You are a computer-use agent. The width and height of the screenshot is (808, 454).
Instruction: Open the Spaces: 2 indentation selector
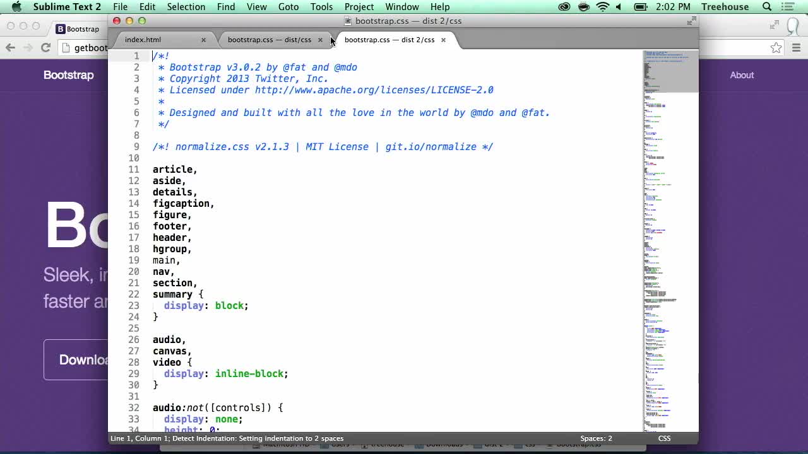(x=596, y=438)
